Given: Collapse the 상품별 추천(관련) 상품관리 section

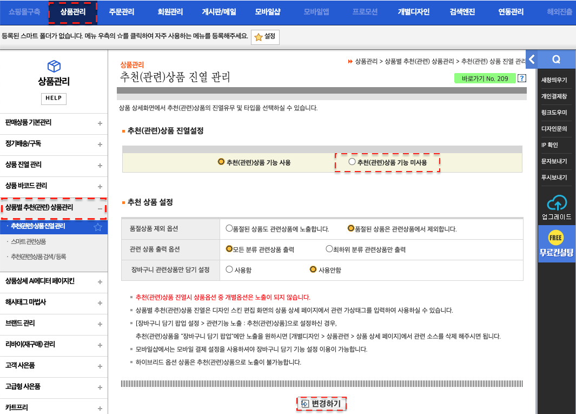Looking at the screenshot, I should [x=100, y=208].
